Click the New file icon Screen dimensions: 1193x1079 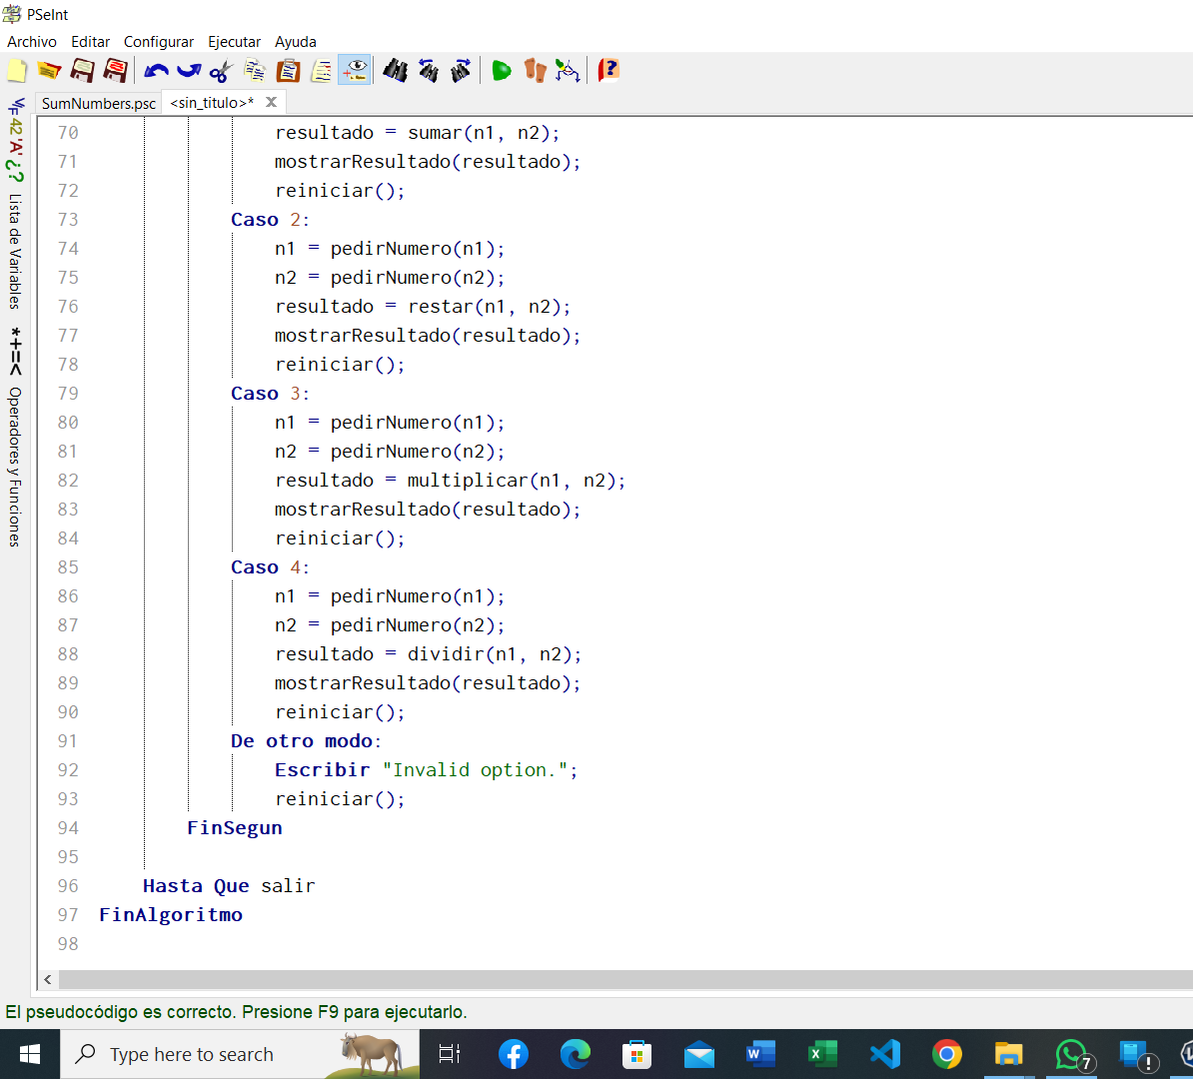[x=17, y=71]
